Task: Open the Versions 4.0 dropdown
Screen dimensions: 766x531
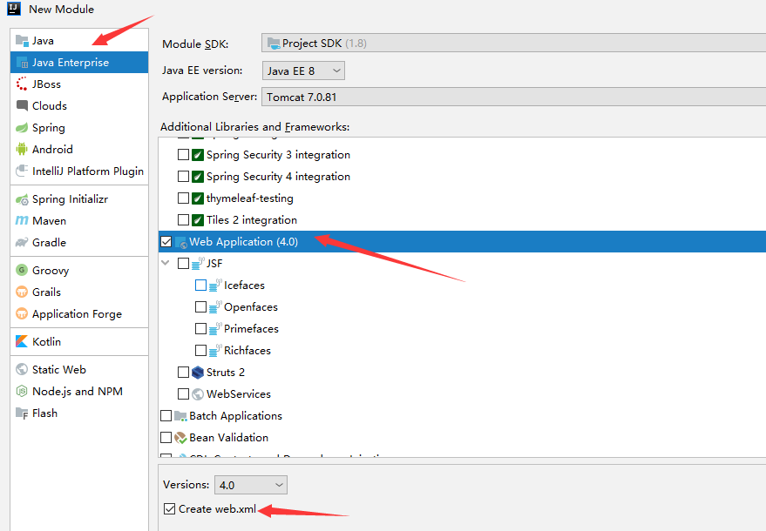Action: (251, 485)
